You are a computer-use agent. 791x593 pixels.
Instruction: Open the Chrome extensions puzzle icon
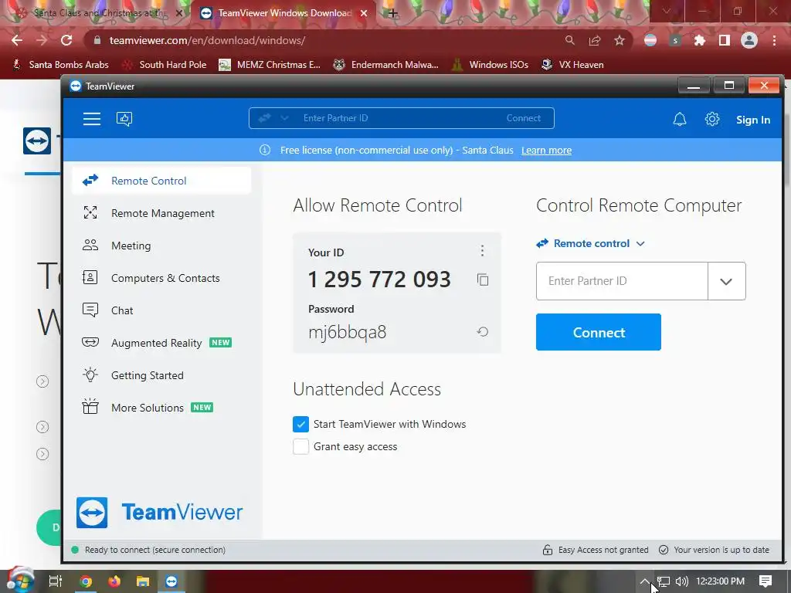click(x=700, y=40)
